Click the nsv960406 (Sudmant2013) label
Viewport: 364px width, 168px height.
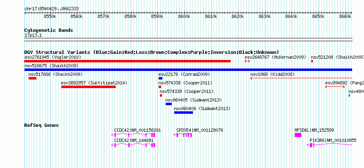tap(202, 108)
